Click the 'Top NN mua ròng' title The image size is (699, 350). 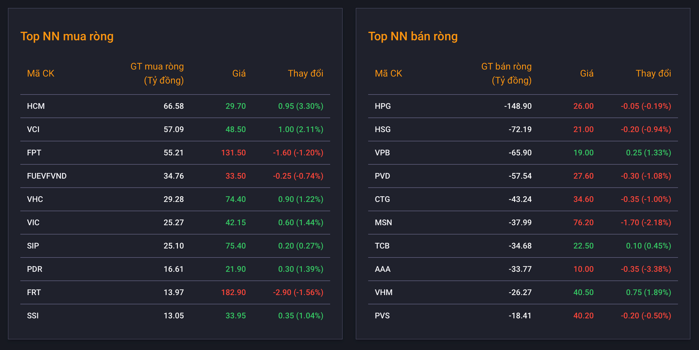(67, 36)
